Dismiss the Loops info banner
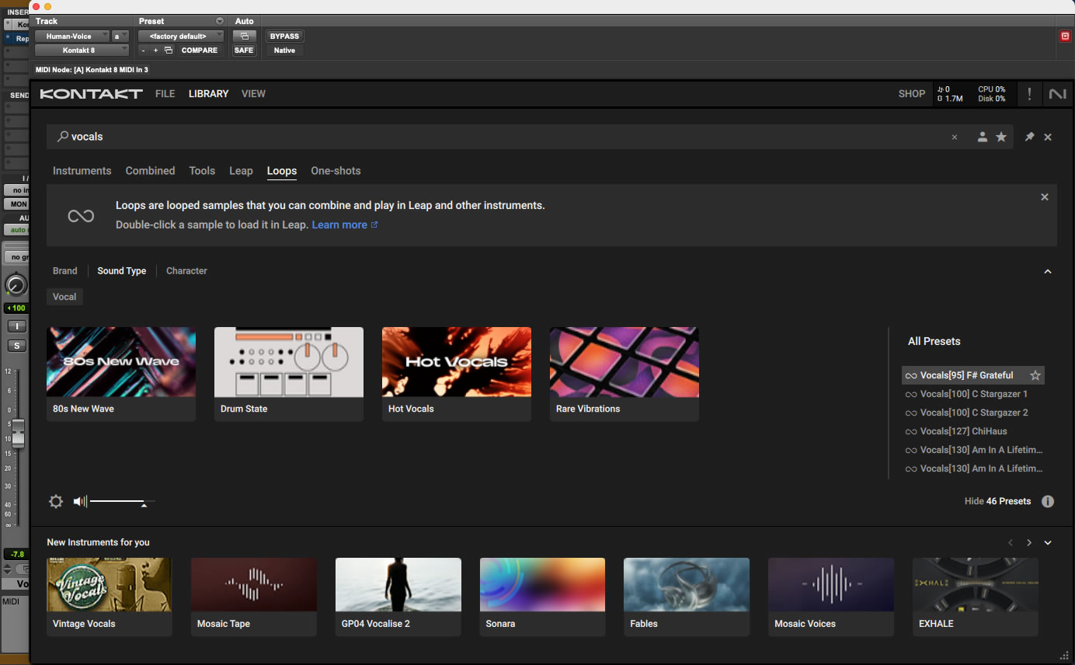1075x665 pixels. click(1045, 197)
